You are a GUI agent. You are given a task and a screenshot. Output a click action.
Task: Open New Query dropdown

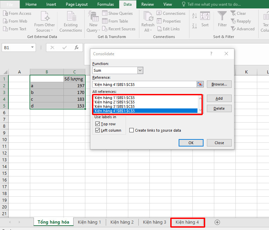tap(93, 22)
